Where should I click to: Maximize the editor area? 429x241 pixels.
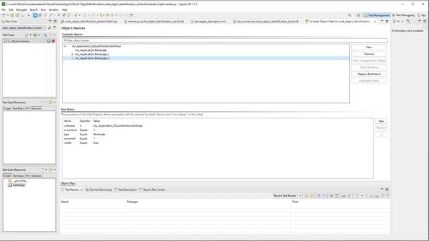(x=387, y=21)
